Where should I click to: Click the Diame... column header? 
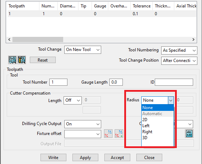tap(68, 6)
